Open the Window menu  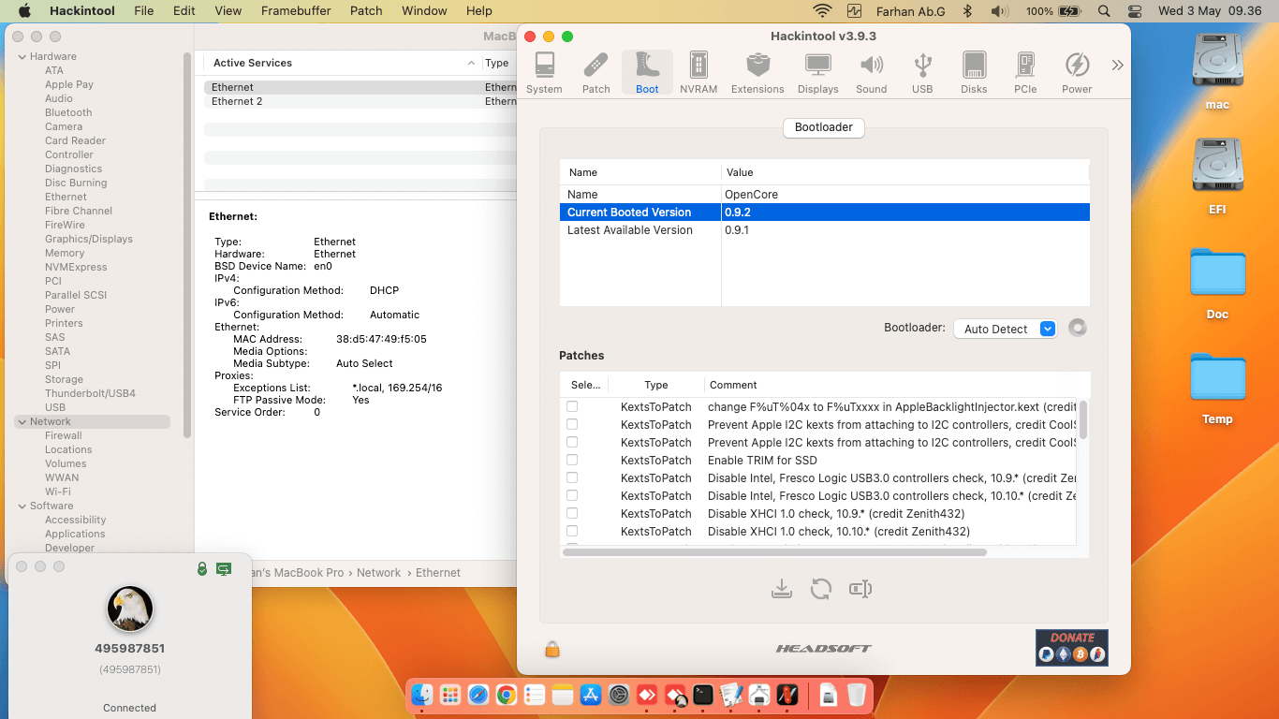424,11
